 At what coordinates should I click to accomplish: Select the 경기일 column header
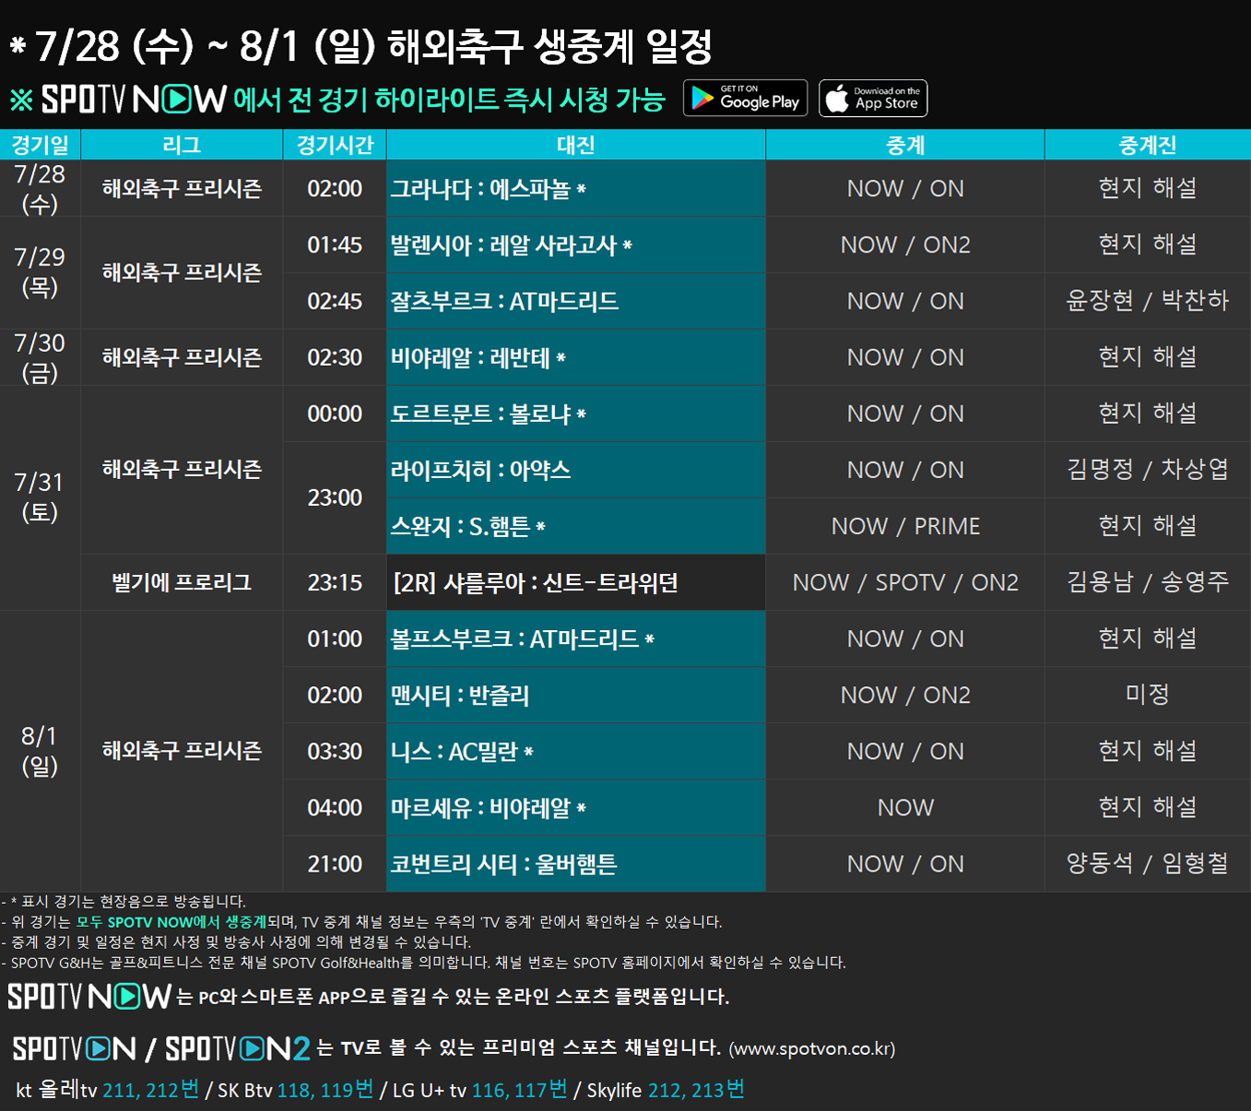[40, 145]
